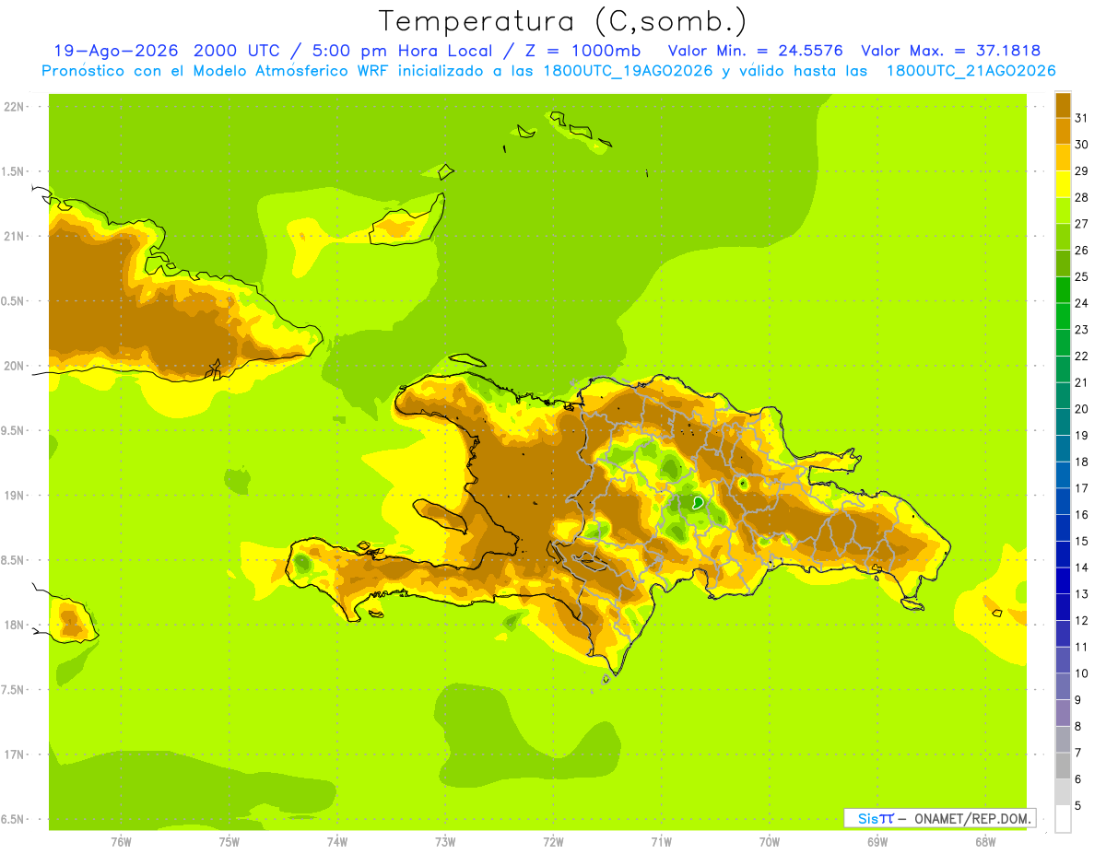Image resolution: width=1106 pixels, height=854 pixels.
Task: Click latitude axis label '22N'
Action: (x=15, y=107)
